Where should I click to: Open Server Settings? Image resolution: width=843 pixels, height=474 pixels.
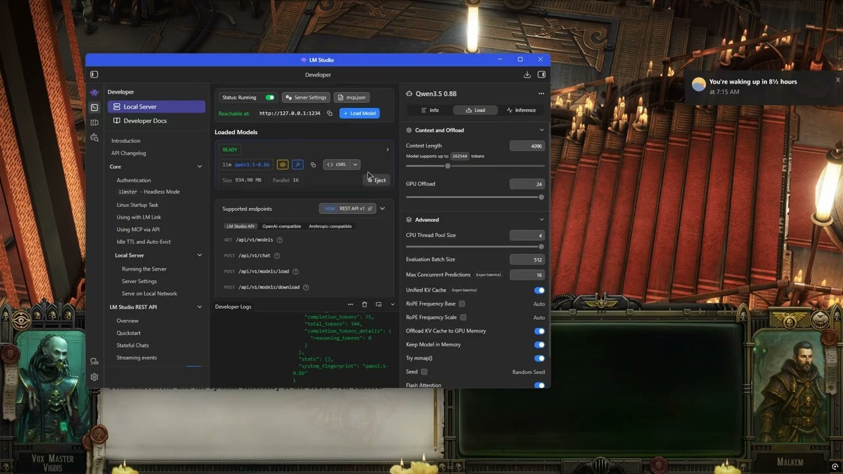pyautogui.click(x=306, y=97)
